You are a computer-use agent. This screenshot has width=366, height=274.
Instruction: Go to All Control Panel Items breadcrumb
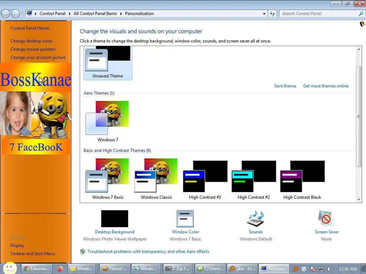click(95, 14)
